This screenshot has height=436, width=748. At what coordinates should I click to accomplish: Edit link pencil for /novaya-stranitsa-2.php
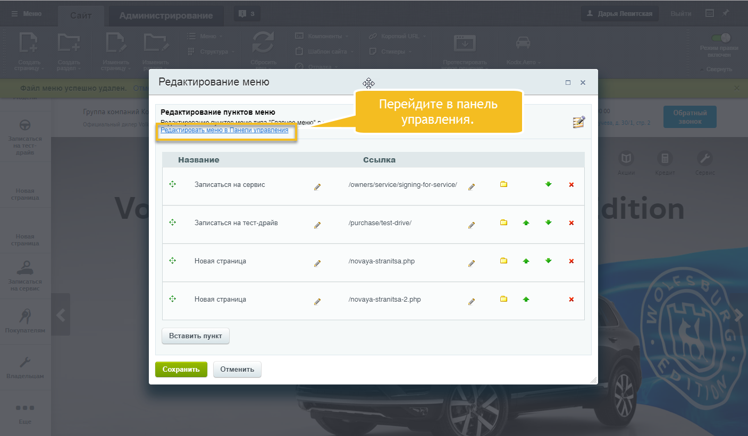coord(471,302)
